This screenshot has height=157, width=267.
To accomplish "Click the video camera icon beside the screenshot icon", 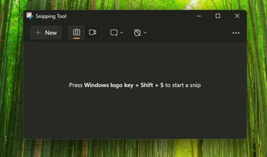I will pos(93,32).
